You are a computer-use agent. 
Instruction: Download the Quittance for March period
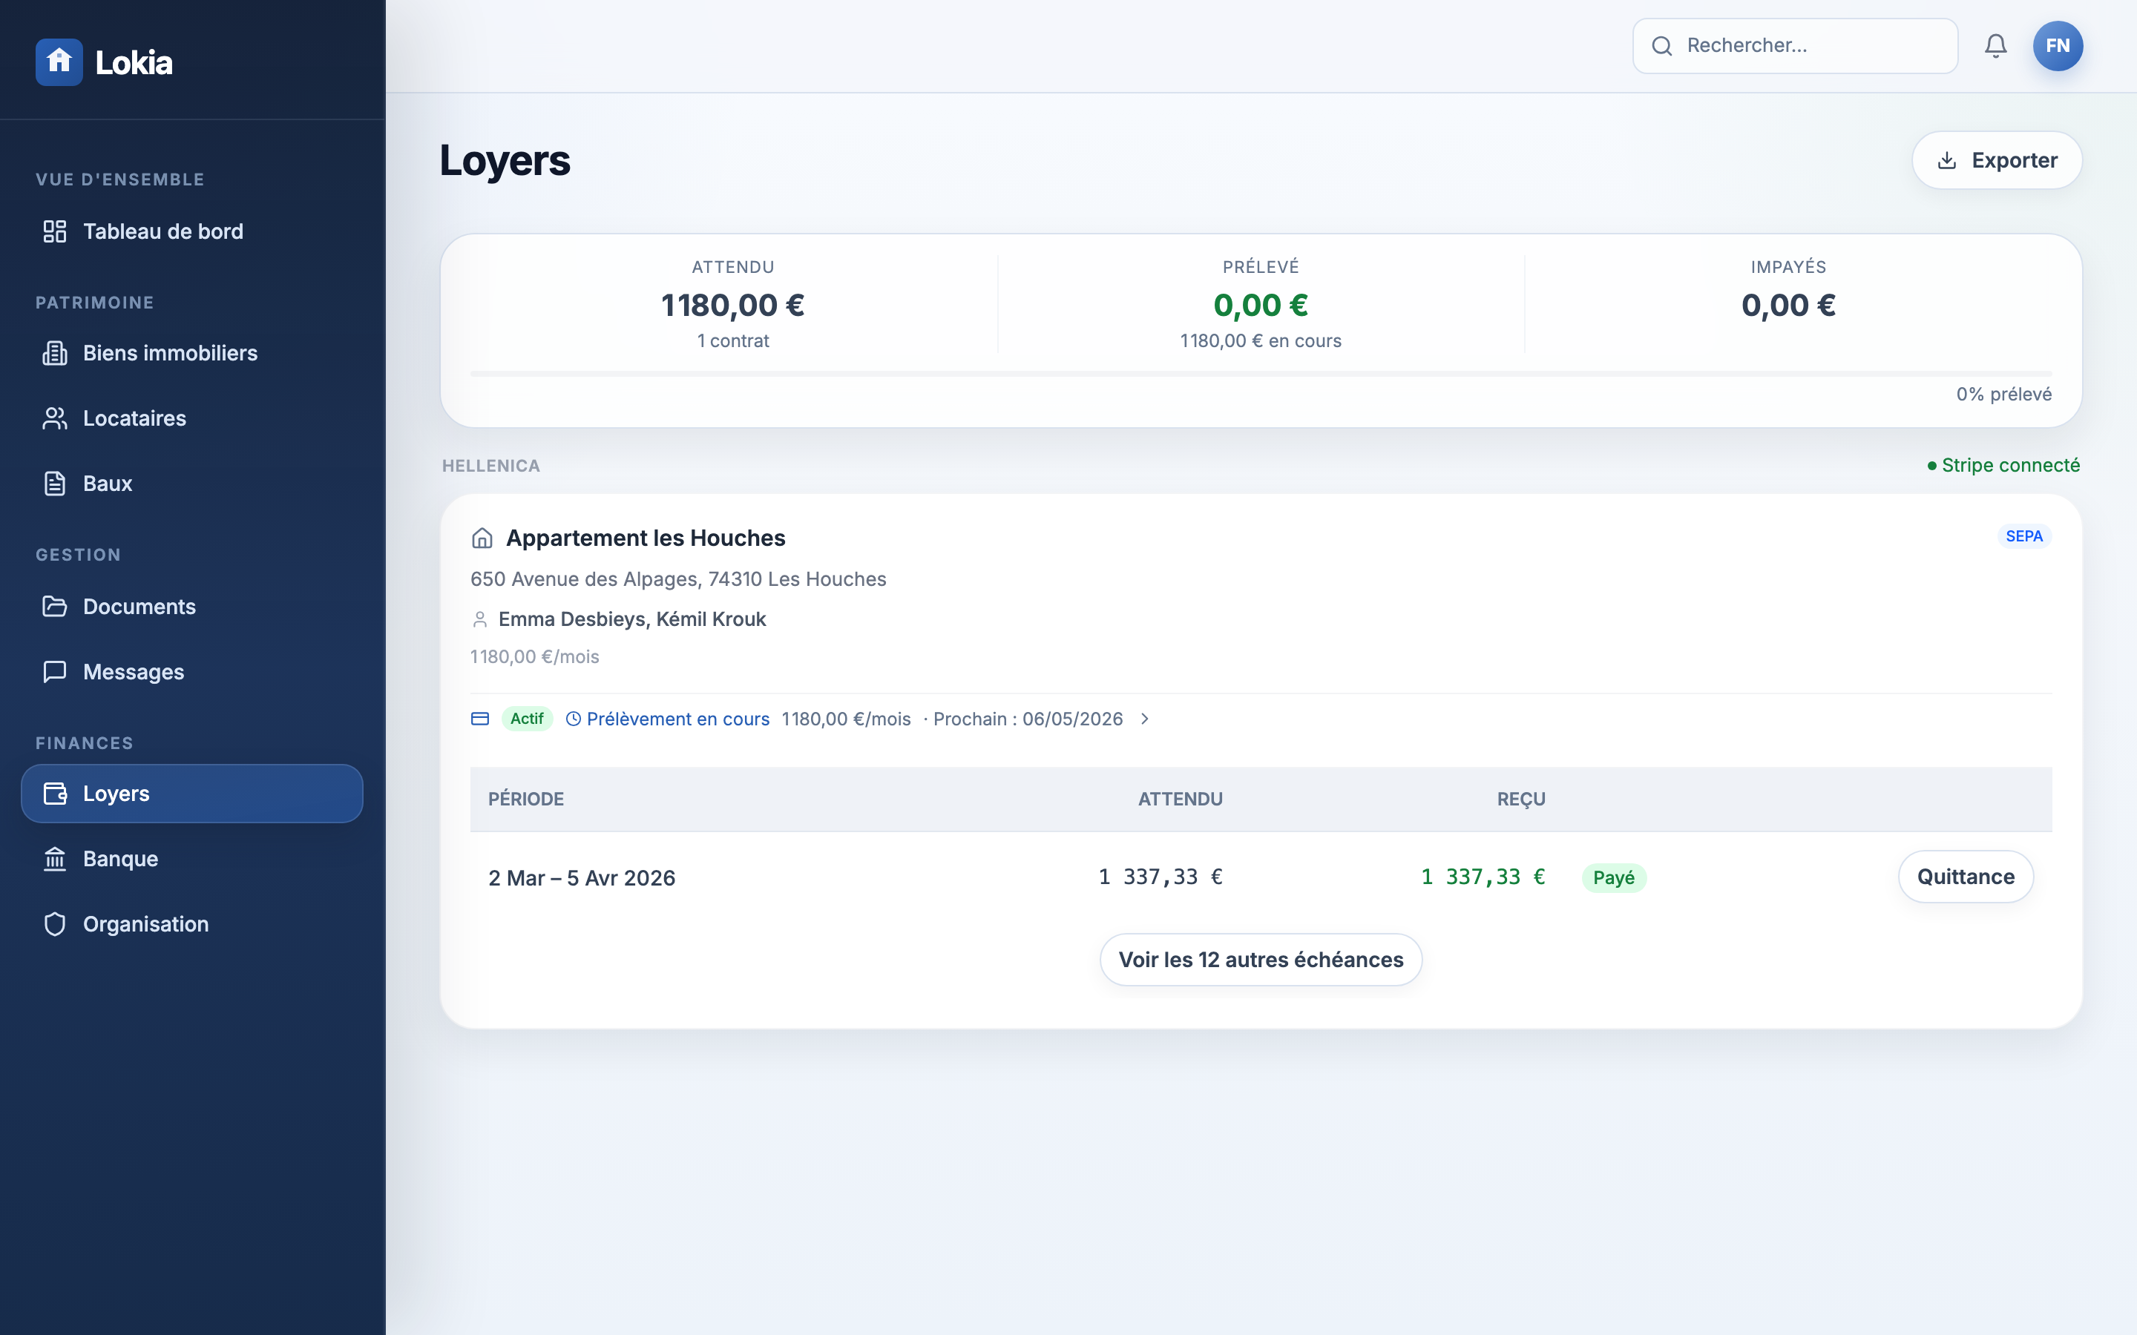click(x=1965, y=877)
